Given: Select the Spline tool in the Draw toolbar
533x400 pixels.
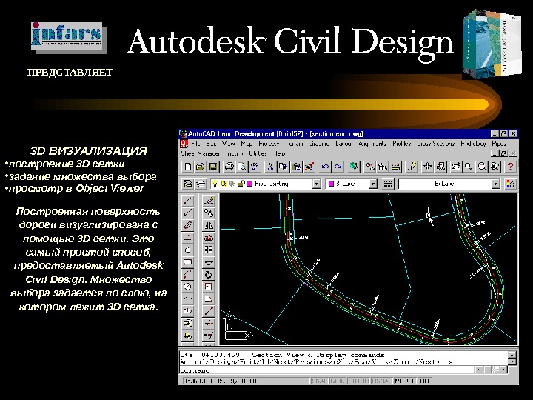Looking at the screenshot, I should point(188,299).
